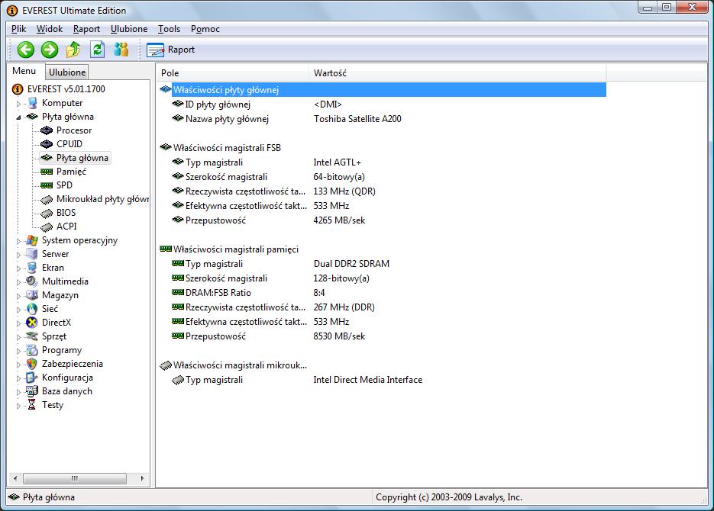Click the BIOS chip icon
Image resolution: width=714 pixels, height=511 pixels.
point(47,214)
